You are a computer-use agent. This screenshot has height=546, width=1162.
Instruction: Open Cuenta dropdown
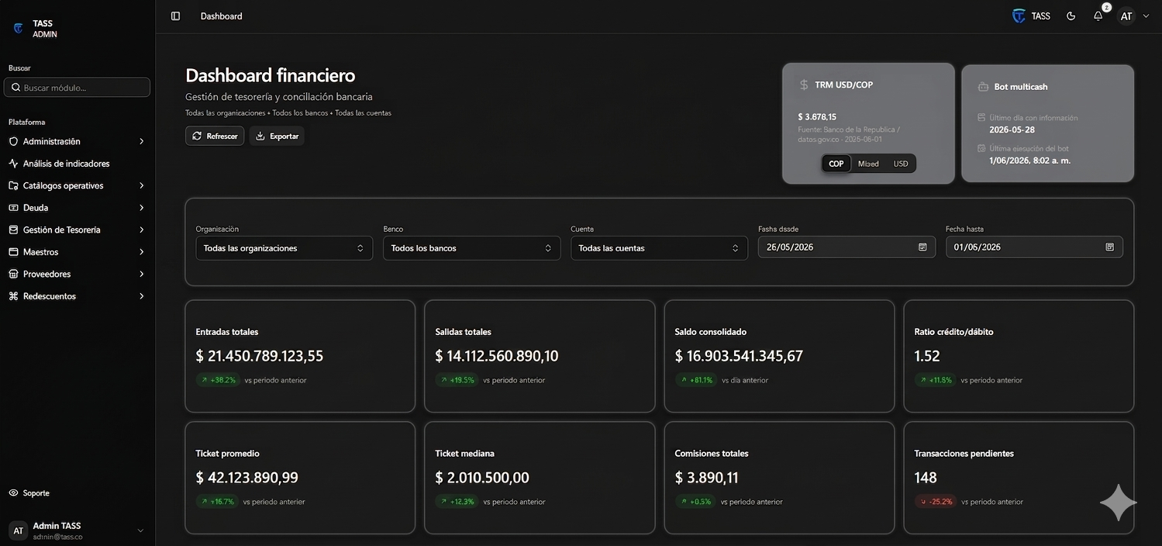click(x=659, y=248)
